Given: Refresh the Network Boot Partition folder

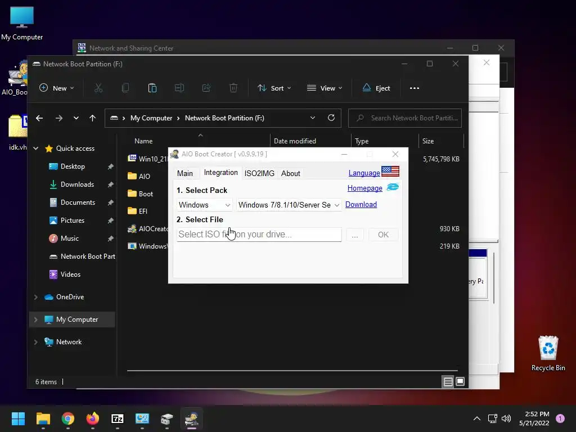Looking at the screenshot, I should [331, 118].
